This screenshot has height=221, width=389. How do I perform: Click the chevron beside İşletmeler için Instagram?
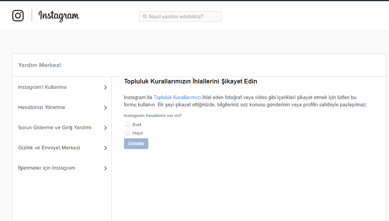(x=105, y=168)
